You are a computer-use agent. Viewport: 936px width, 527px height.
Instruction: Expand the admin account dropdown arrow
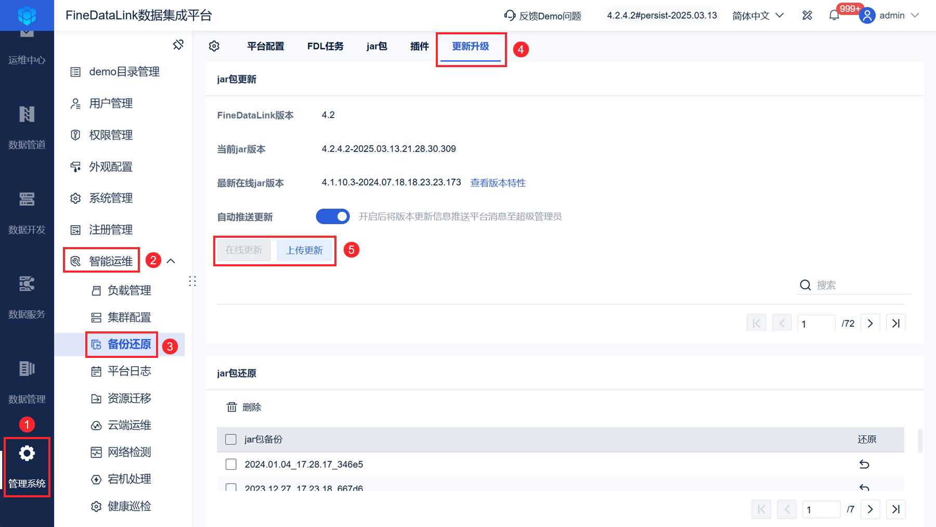point(915,16)
